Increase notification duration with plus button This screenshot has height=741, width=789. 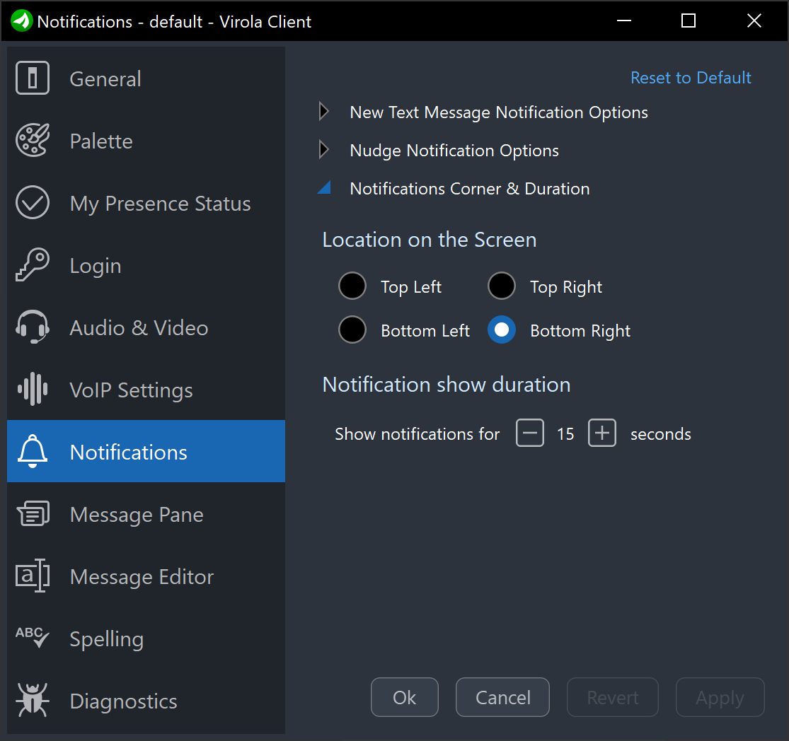pyautogui.click(x=602, y=433)
